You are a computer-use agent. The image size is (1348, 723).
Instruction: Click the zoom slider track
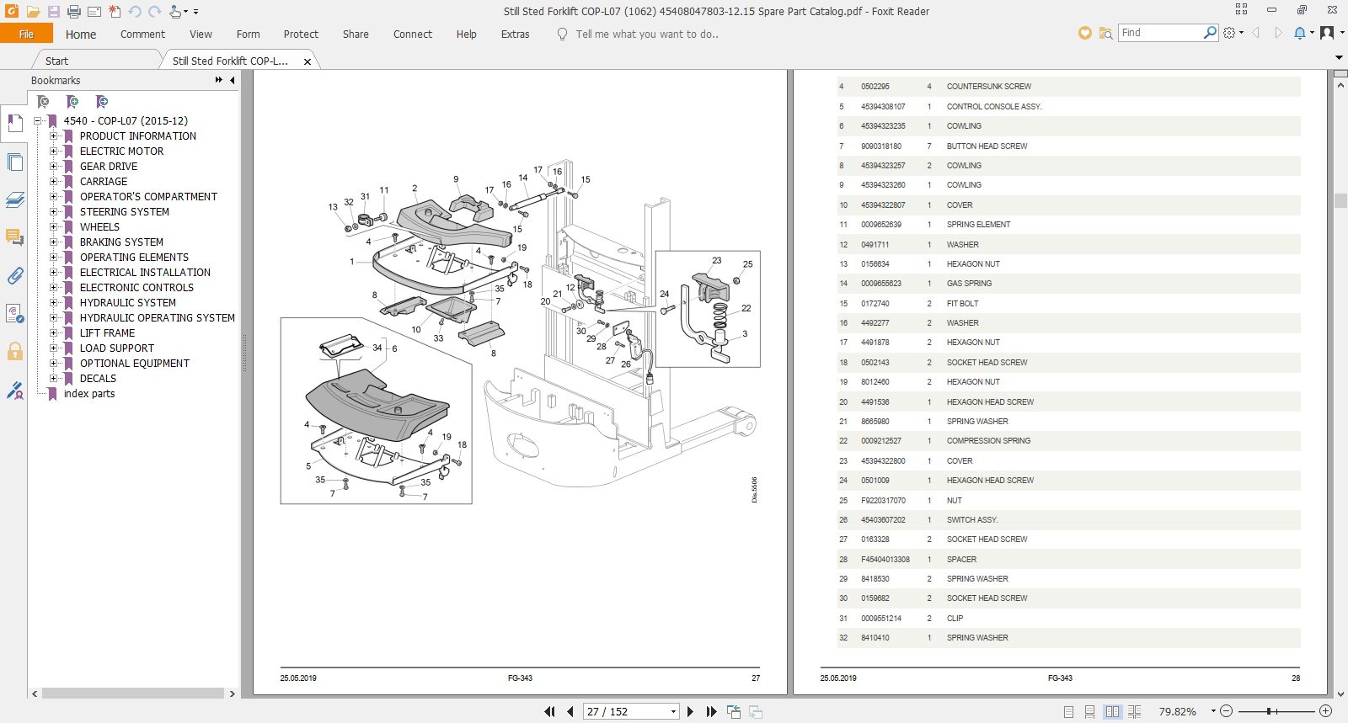(1276, 711)
